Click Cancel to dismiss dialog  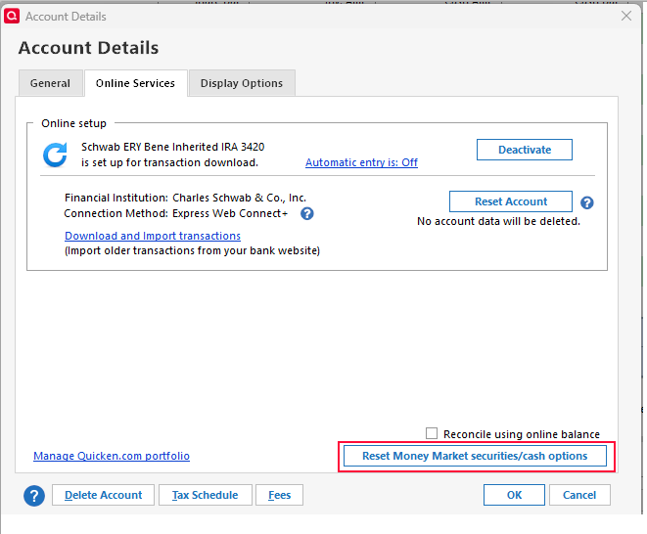(x=579, y=495)
